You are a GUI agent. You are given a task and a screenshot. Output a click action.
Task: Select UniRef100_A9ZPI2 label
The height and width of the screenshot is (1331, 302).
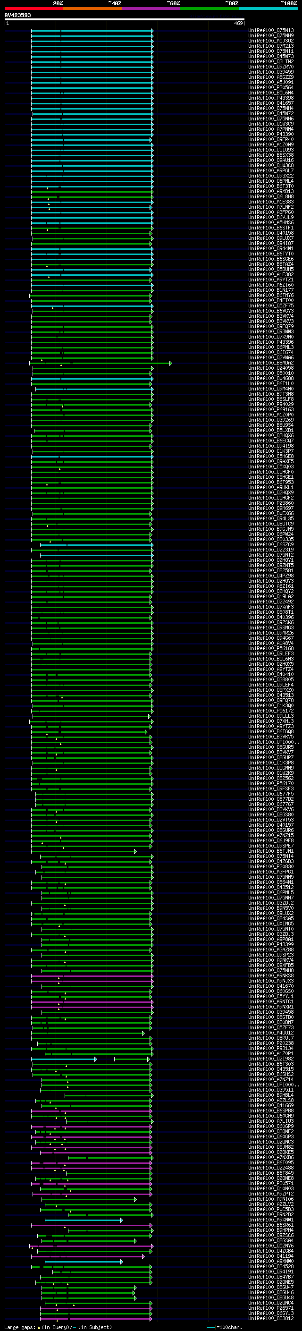tap(271, 1194)
